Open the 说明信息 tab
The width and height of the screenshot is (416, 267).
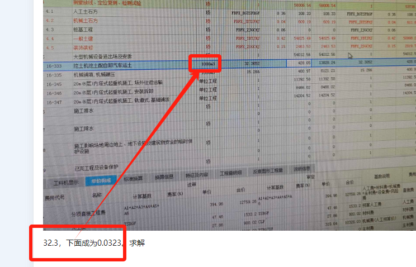pyautogui.click(x=302, y=169)
